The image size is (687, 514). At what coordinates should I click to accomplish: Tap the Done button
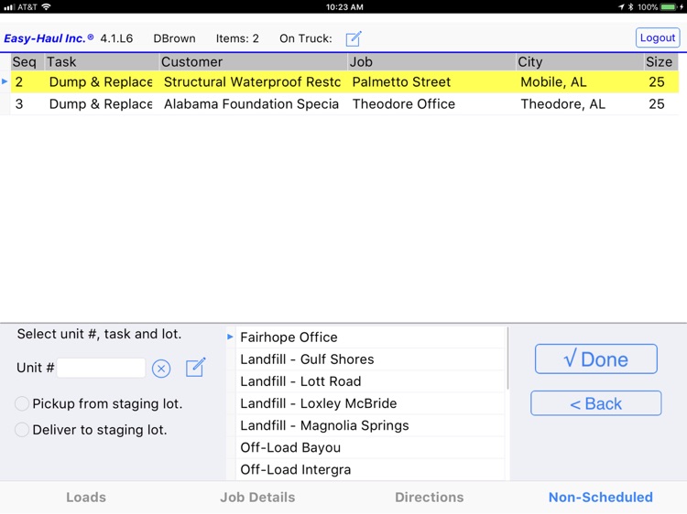pos(596,359)
